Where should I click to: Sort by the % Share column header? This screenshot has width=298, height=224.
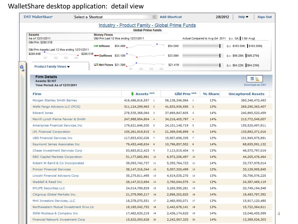pos(211,94)
